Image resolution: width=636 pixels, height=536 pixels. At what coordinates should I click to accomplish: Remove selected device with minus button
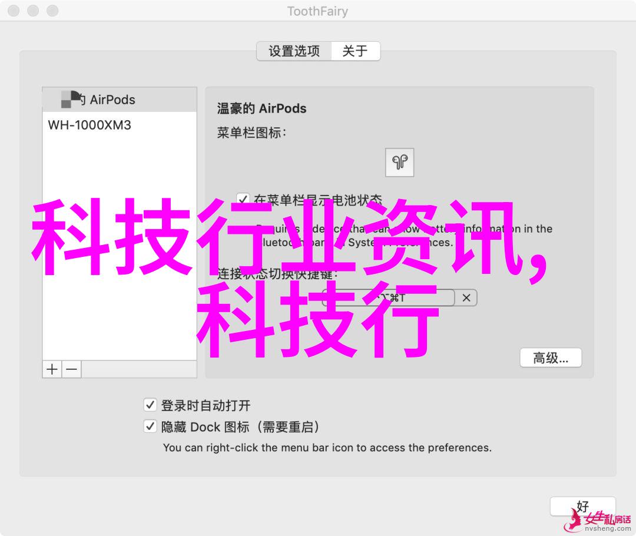click(72, 369)
